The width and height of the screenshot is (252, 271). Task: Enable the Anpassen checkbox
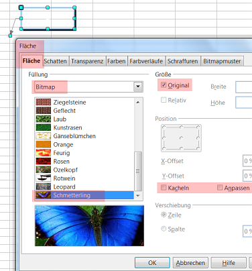pos(220,187)
